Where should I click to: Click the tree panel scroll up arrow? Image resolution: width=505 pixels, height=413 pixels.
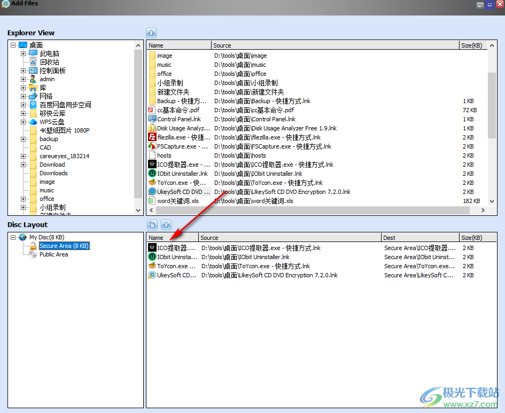pos(138,45)
